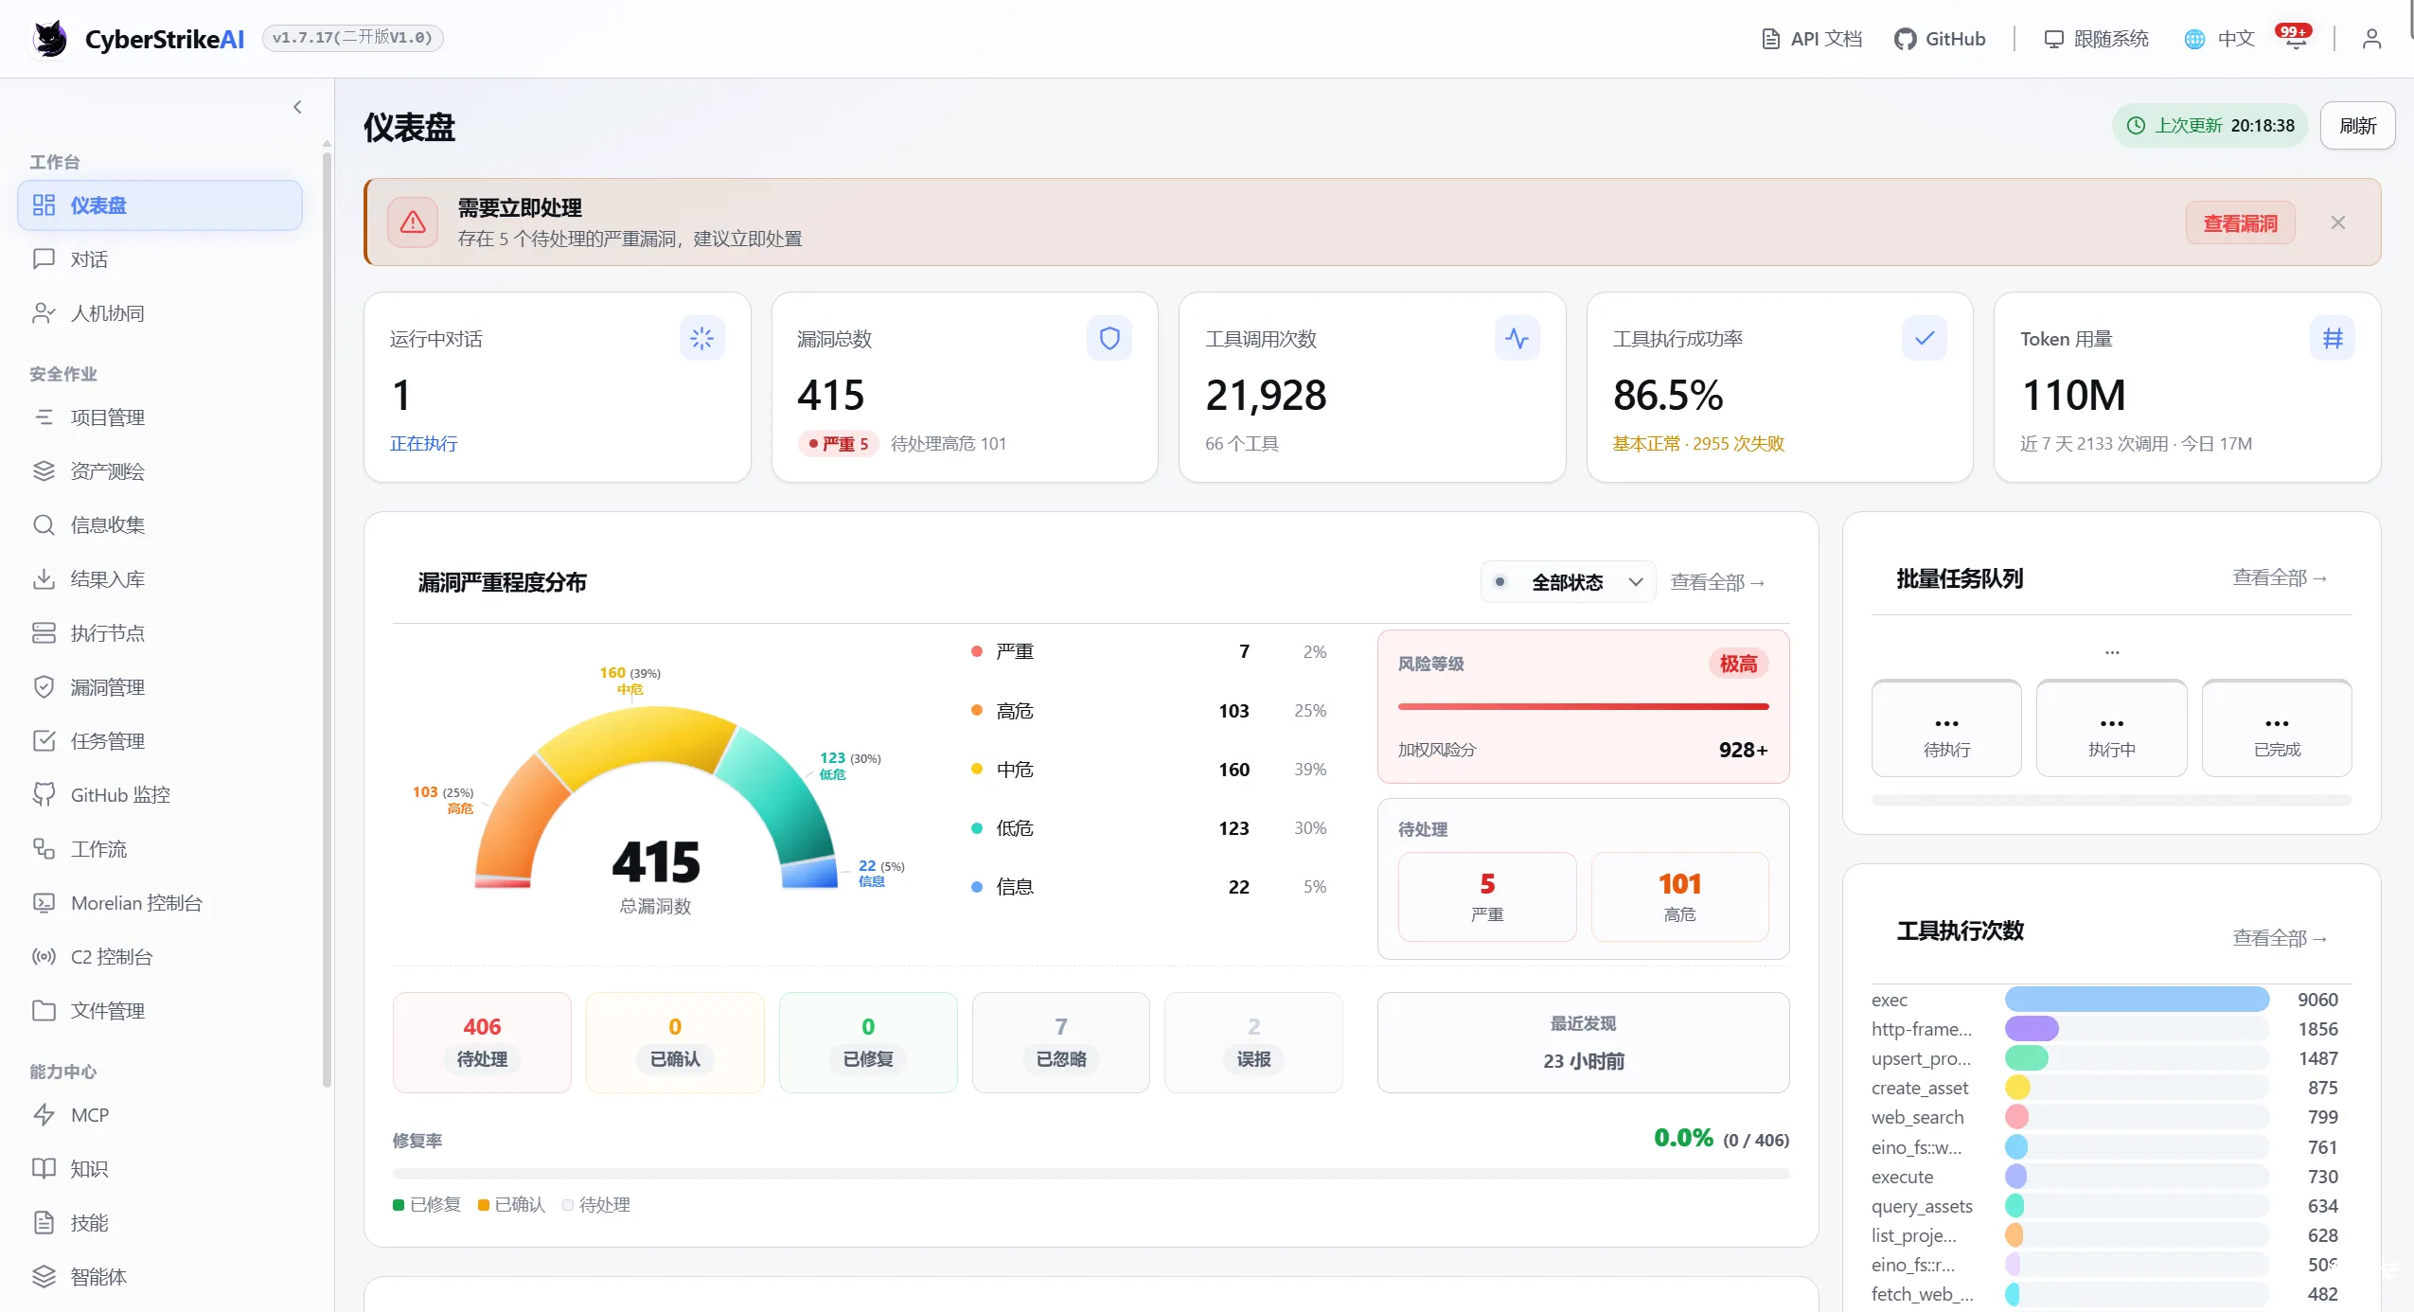2414x1312 pixels.
Task: Click the 技能 document icon
Action: 44,1223
